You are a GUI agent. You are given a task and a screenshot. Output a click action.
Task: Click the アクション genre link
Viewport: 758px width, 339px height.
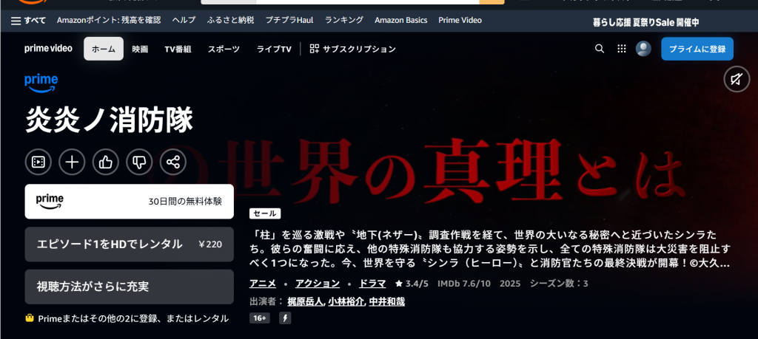pyautogui.click(x=317, y=284)
